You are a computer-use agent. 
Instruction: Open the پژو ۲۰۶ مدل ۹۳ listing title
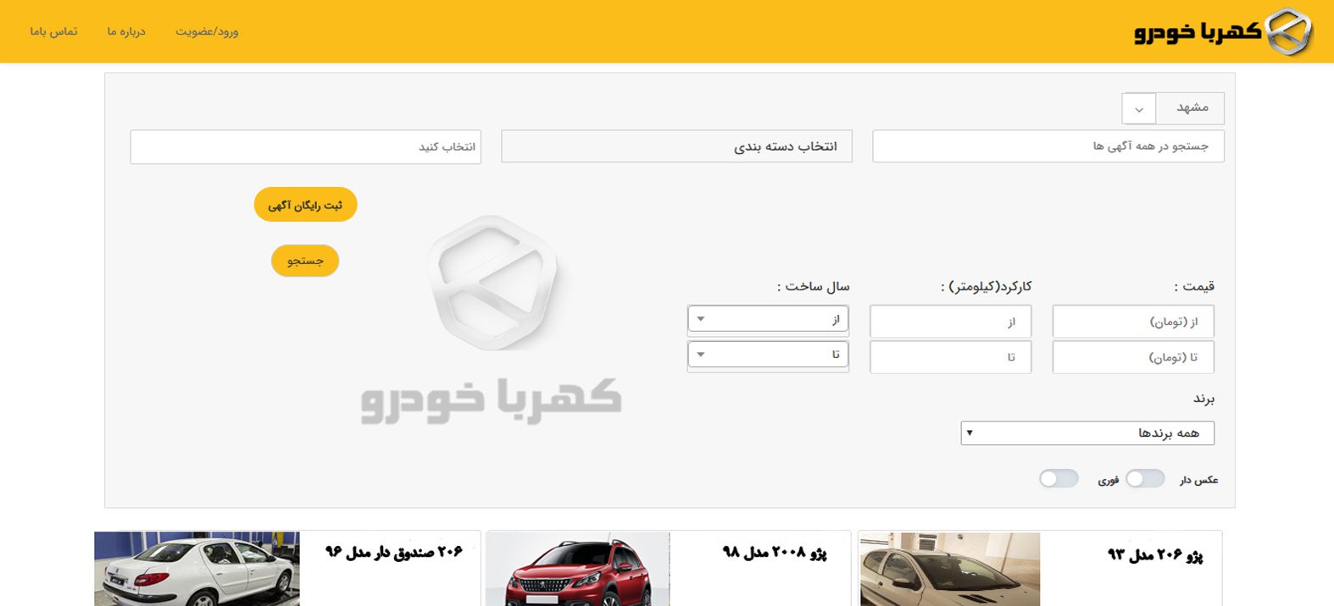(1154, 555)
